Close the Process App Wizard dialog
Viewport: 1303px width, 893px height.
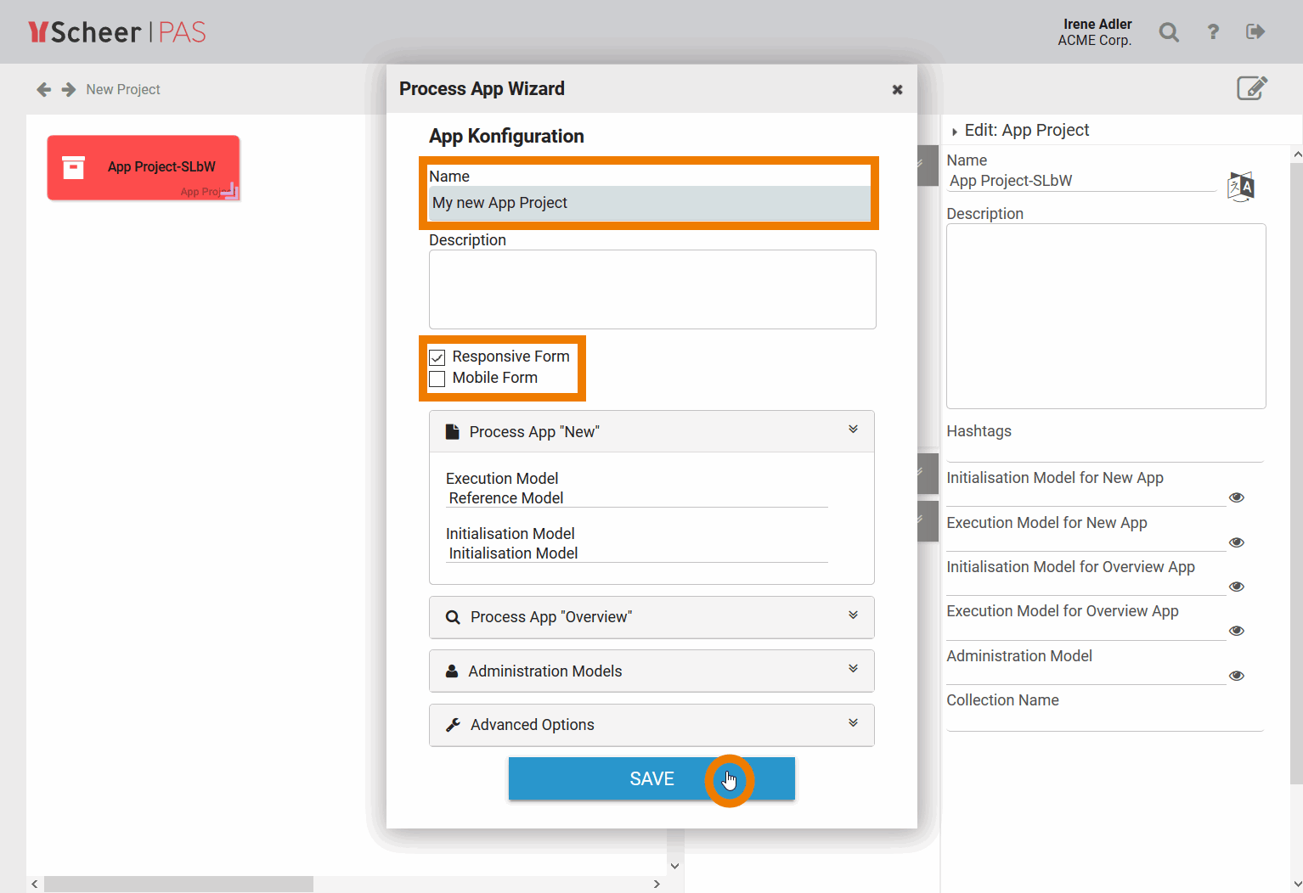pyautogui.click(x=897, y=89)
